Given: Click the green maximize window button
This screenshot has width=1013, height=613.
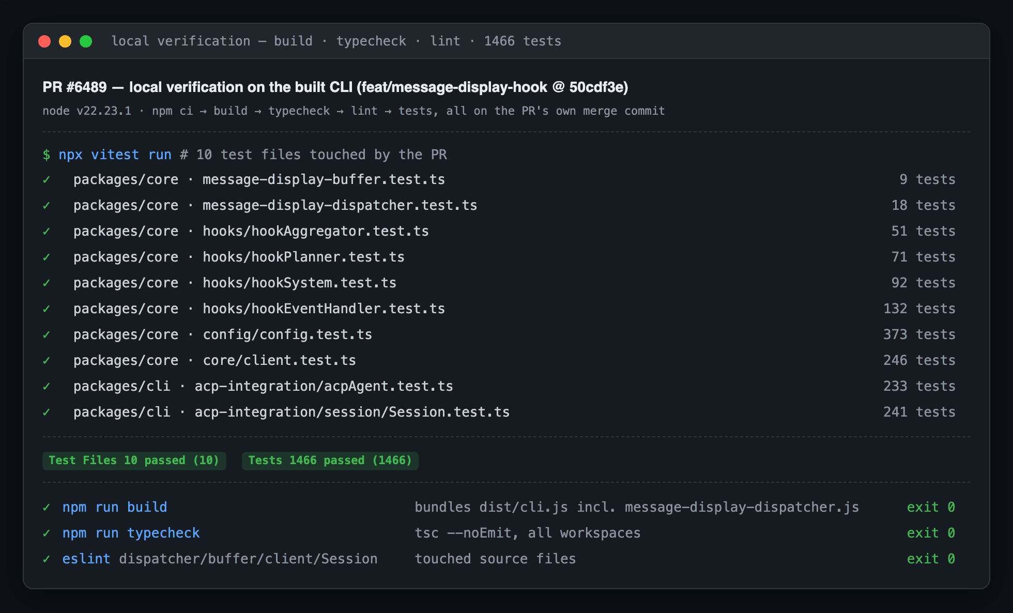Looking at the screenshot, I should click(x=86, y=41).
